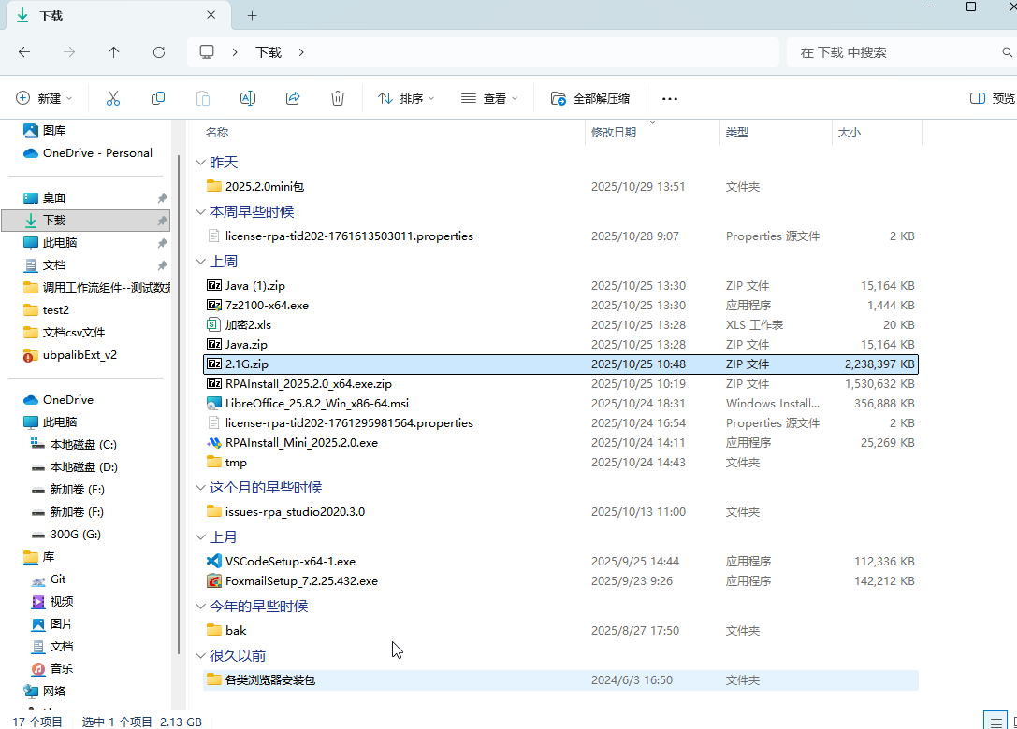The width and height of the screenshot is (1017, 729).
Task: Switch to details view in status bar
Action: click(995, 721)
